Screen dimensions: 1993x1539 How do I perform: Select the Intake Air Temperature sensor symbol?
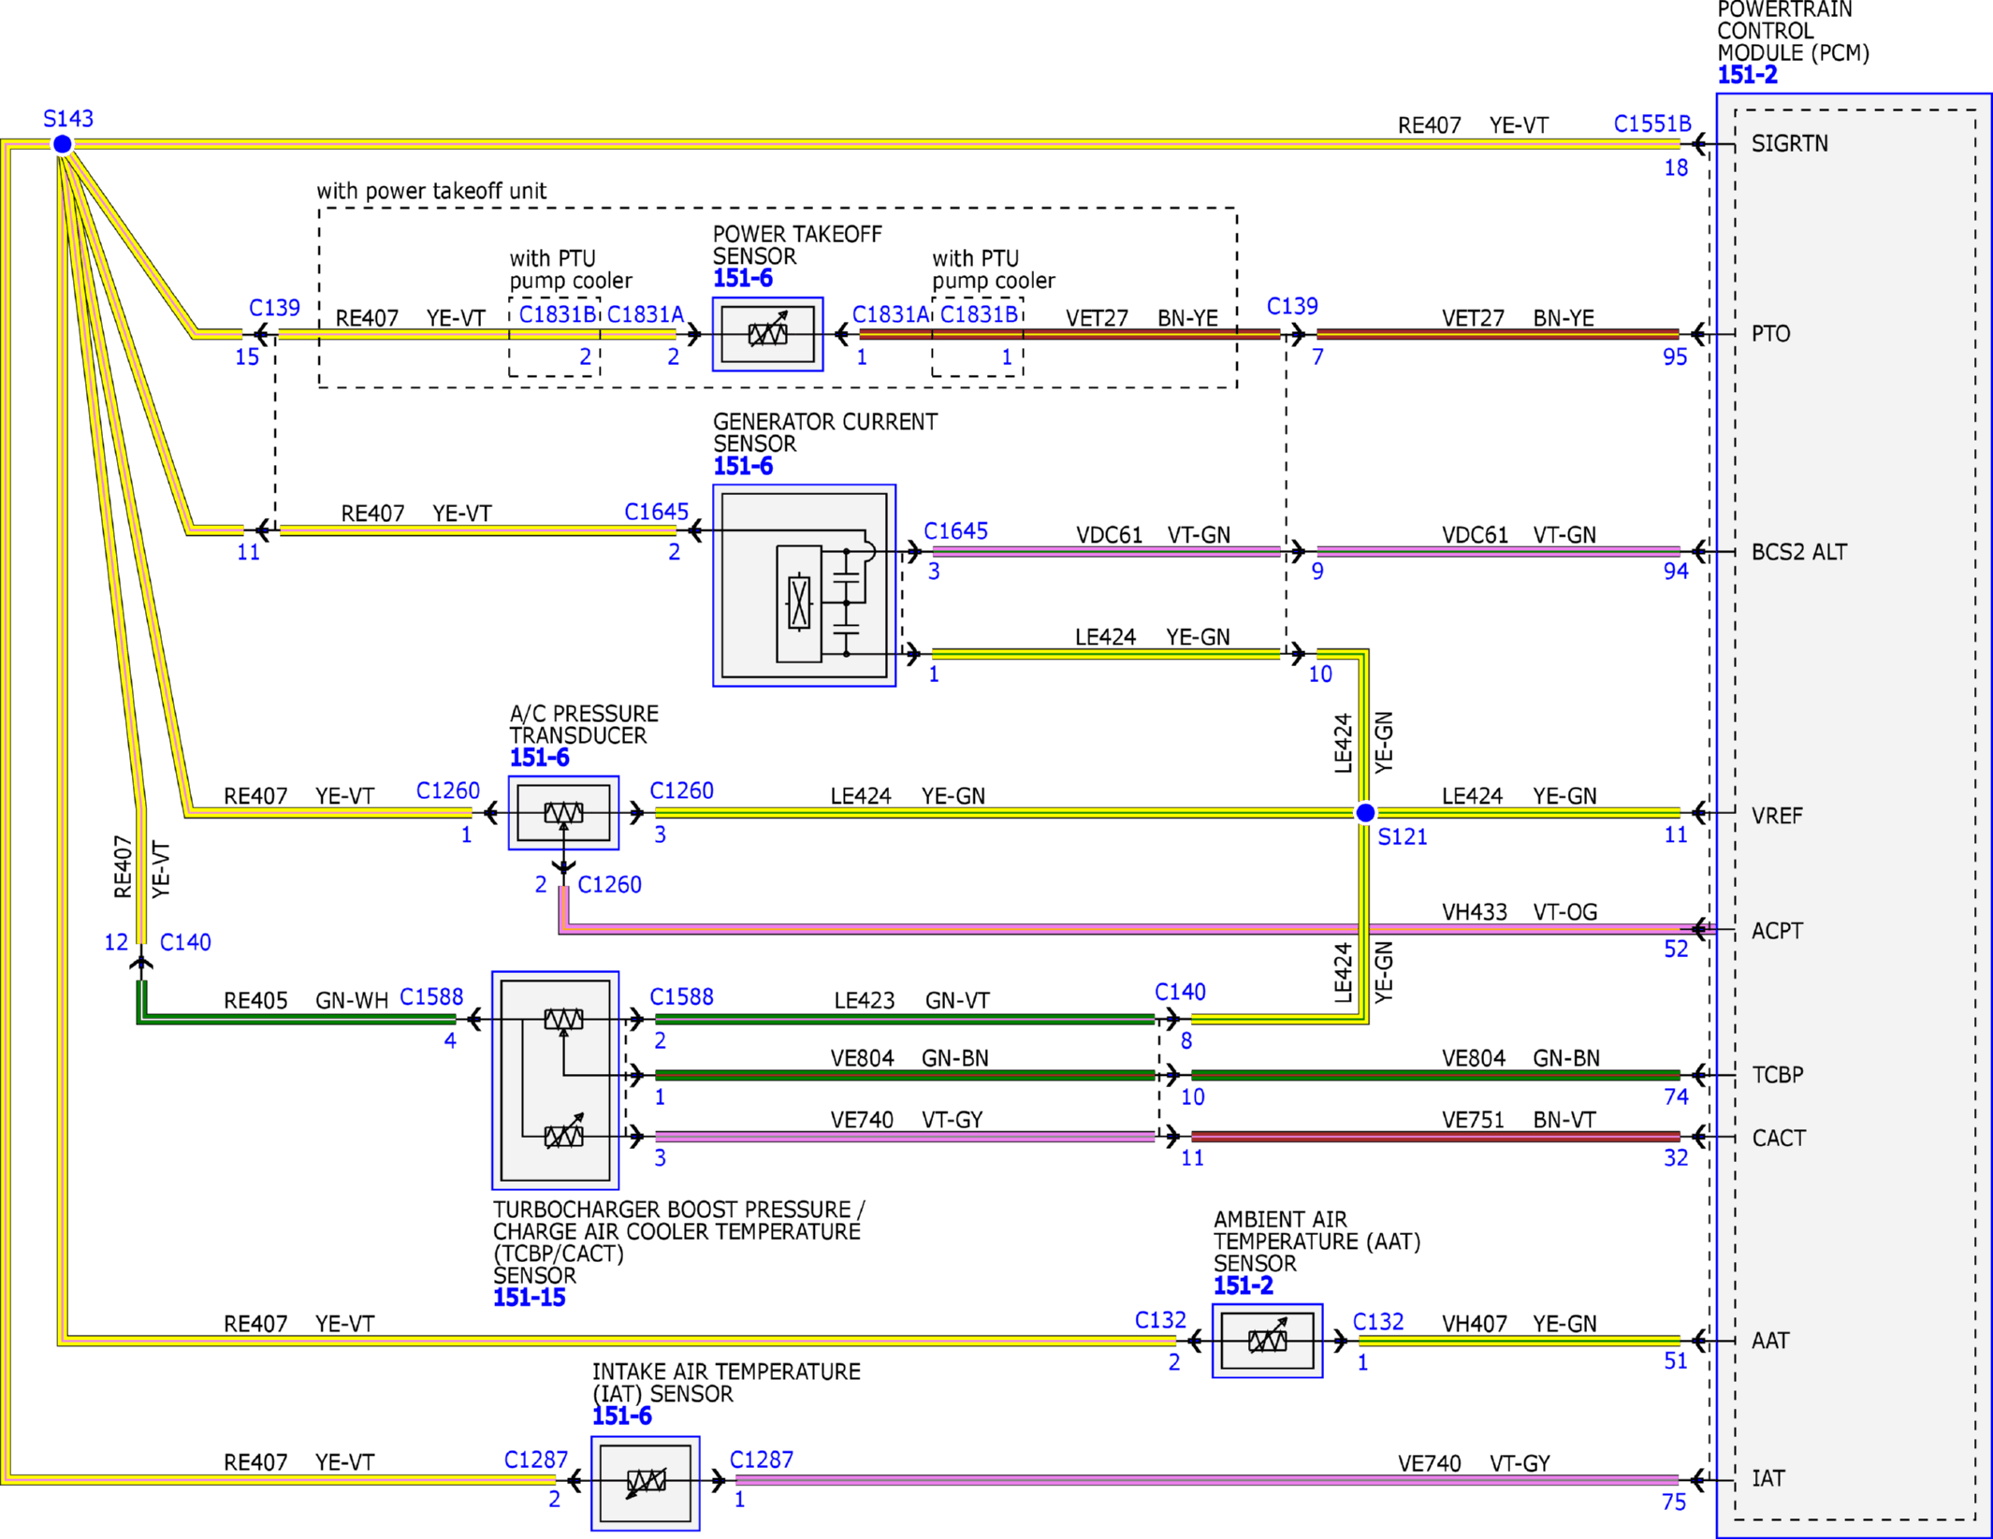pyautogui.click(x=646, y=1483)
